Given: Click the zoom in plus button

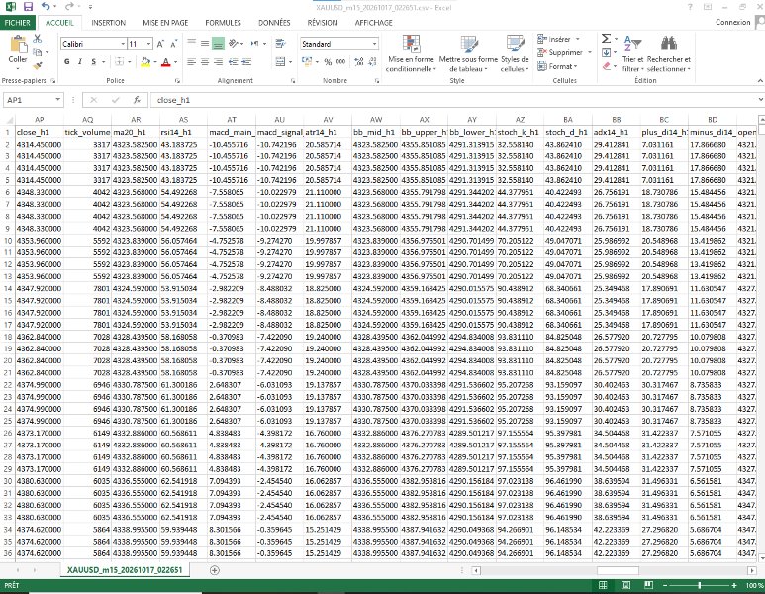Looking at the screenshot, I should pyautogui.click(x=733, y=585).
